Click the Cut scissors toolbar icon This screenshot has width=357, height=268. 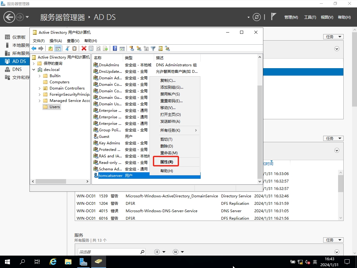click(67, 48)
